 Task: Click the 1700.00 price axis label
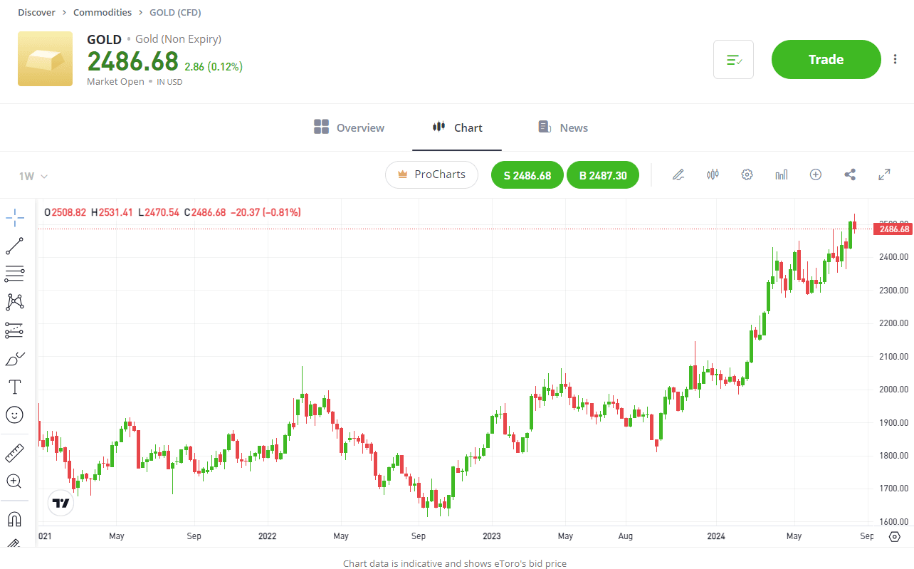894,489
